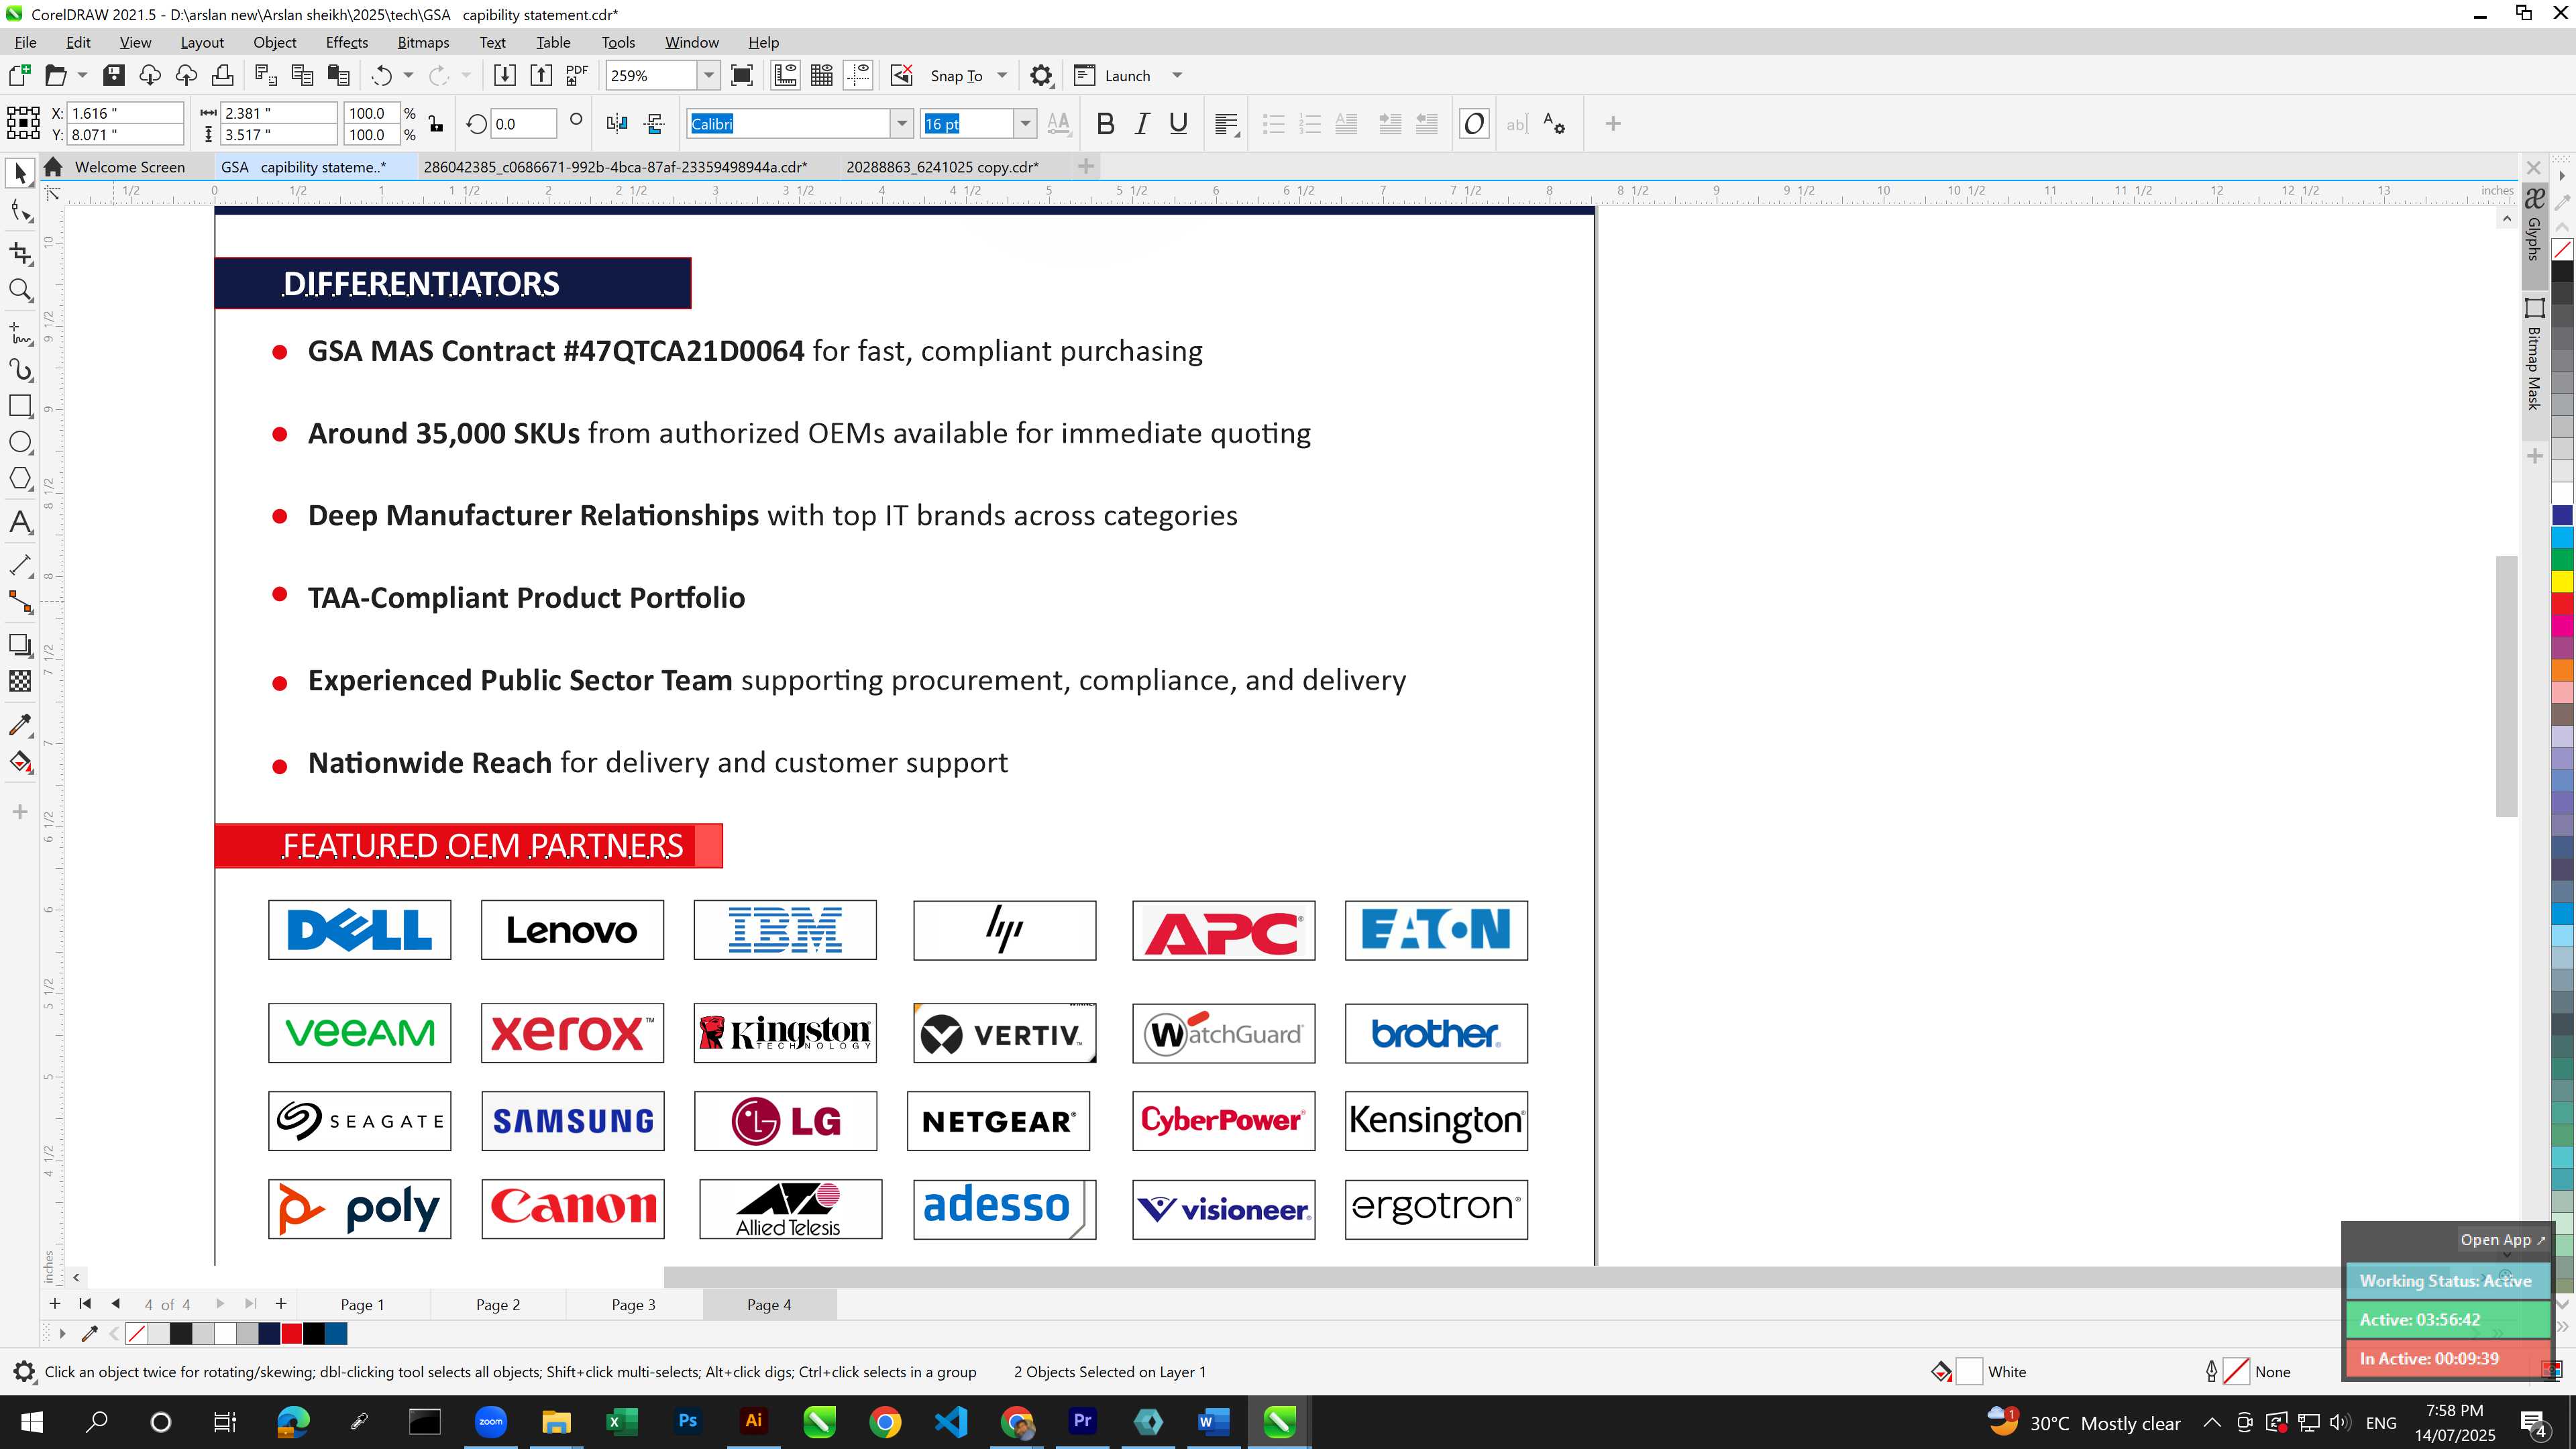Viewport: 2576px width, 1449px height.
Task: Toggle Underline formatting
Action: (x=1178, y=124)
